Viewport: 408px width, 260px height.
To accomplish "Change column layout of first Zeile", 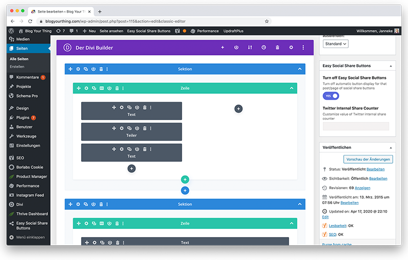I will (101, 88).
